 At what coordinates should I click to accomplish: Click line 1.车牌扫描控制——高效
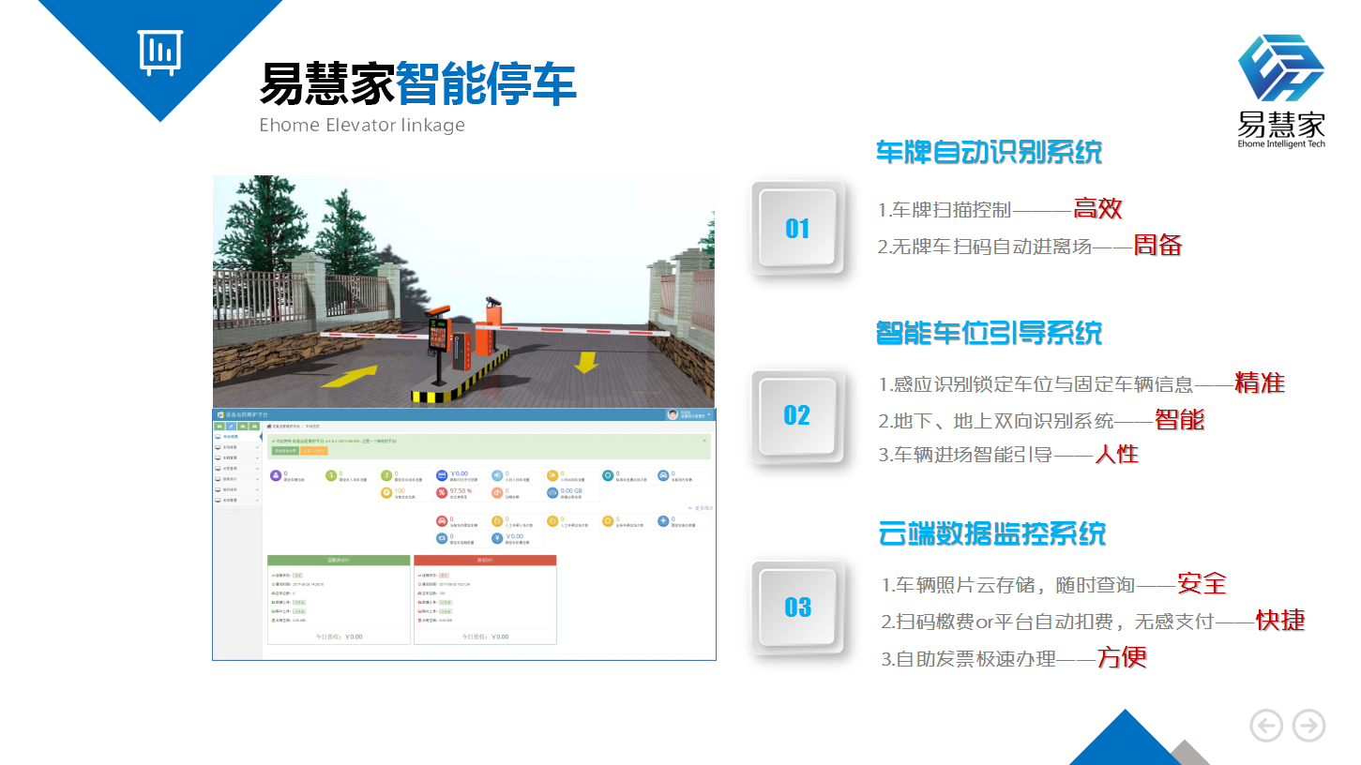click(x=1000, y=209)
